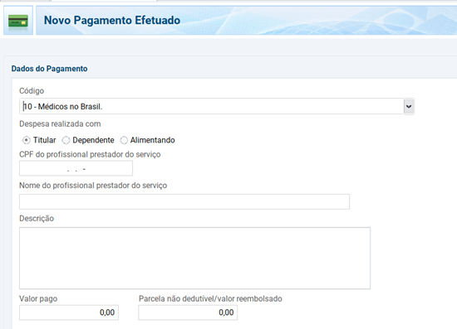The width and height of the screenshot is (457, 329).
Task: Click the CPF do profissional prestador label
Action: coord(90,154)
